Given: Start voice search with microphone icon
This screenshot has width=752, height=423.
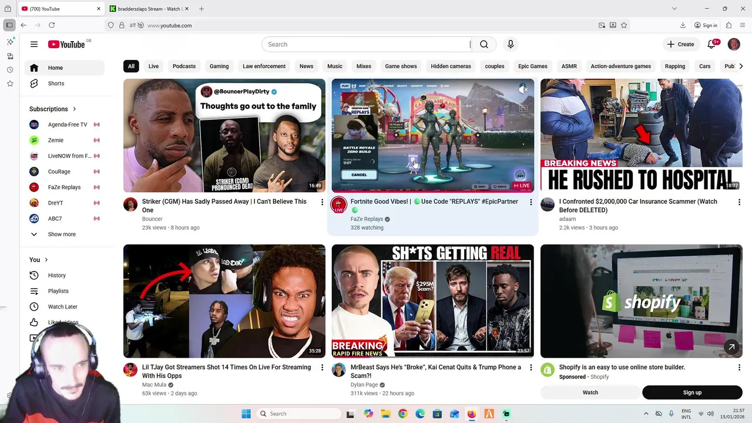Looking at the screenshot, I should pos(511,44).
